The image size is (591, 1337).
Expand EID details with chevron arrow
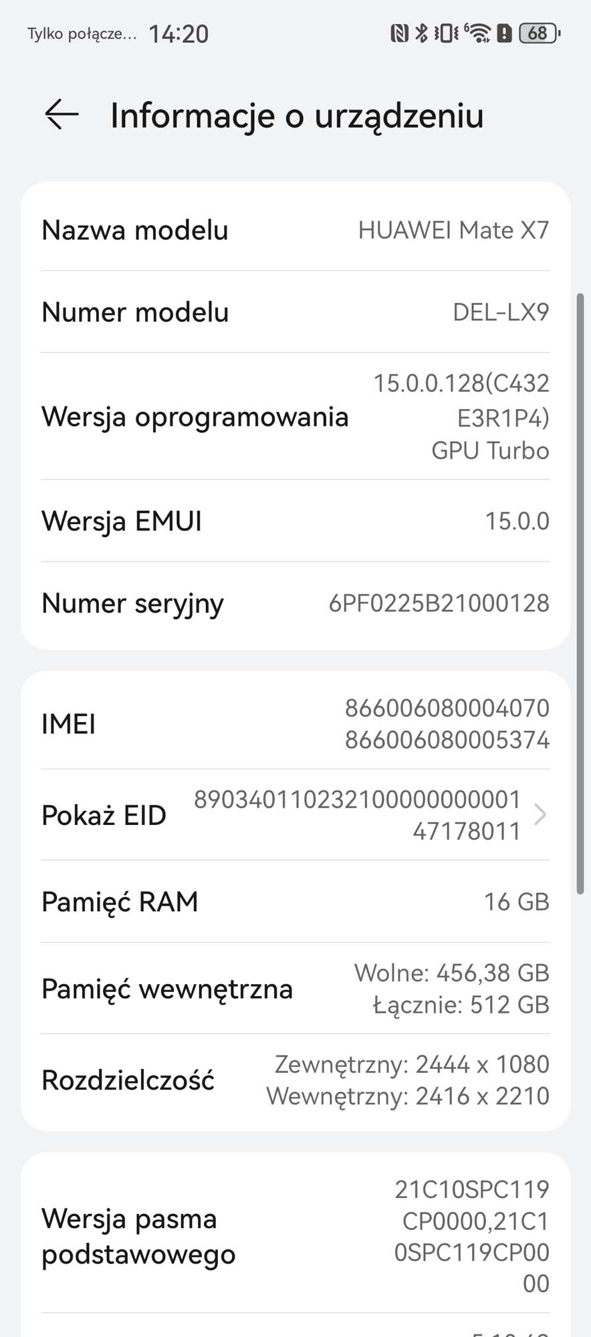pyautogui.click(x=540, y=814)
